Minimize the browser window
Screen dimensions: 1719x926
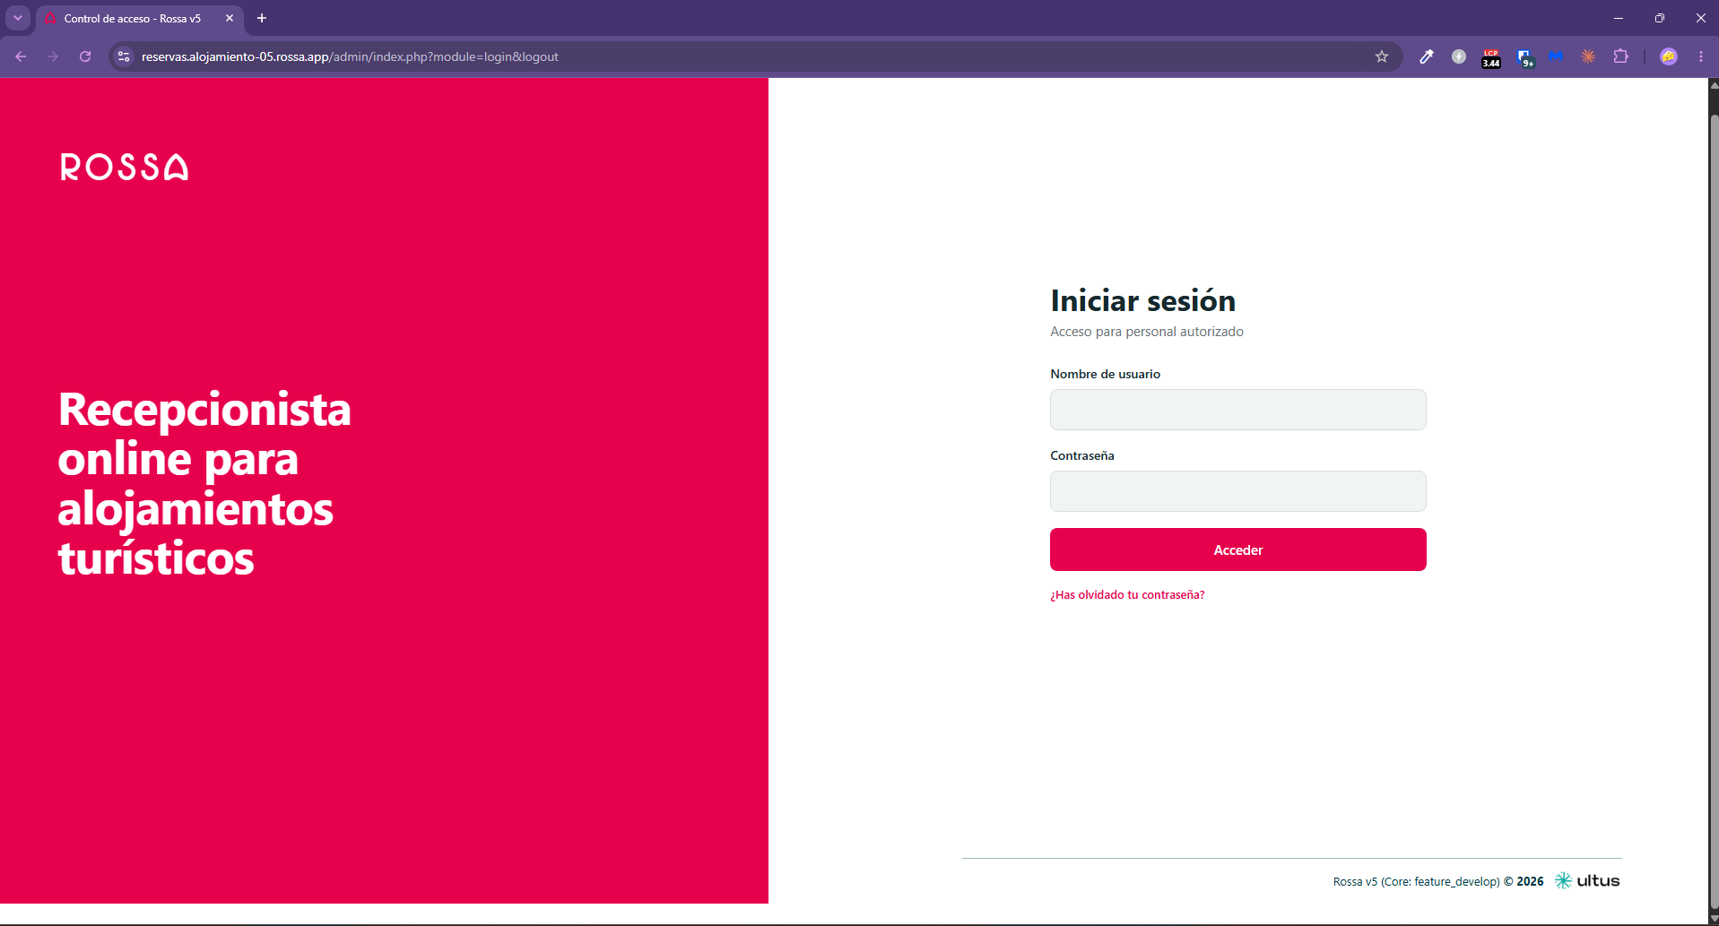coord(1619,18)
